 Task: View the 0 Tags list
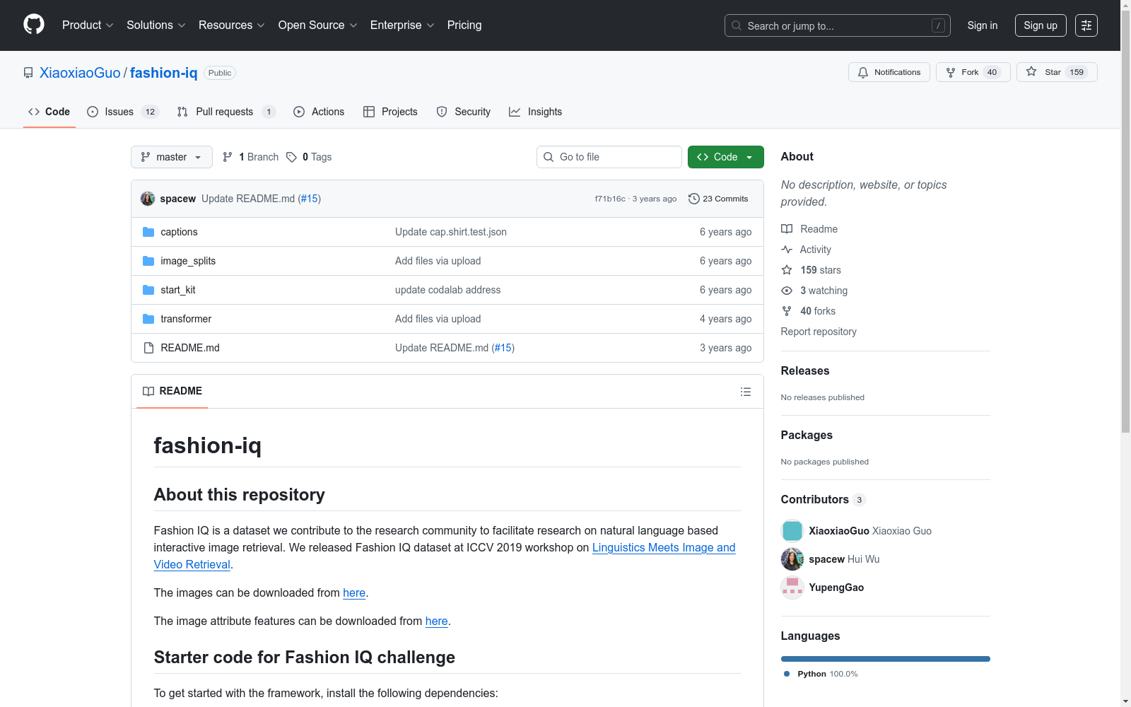[x=309, y=157]
